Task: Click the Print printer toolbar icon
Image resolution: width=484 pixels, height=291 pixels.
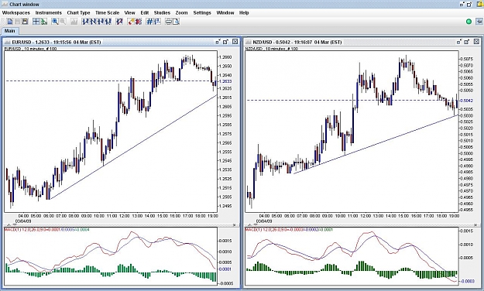Action: (x=169, y=22)
